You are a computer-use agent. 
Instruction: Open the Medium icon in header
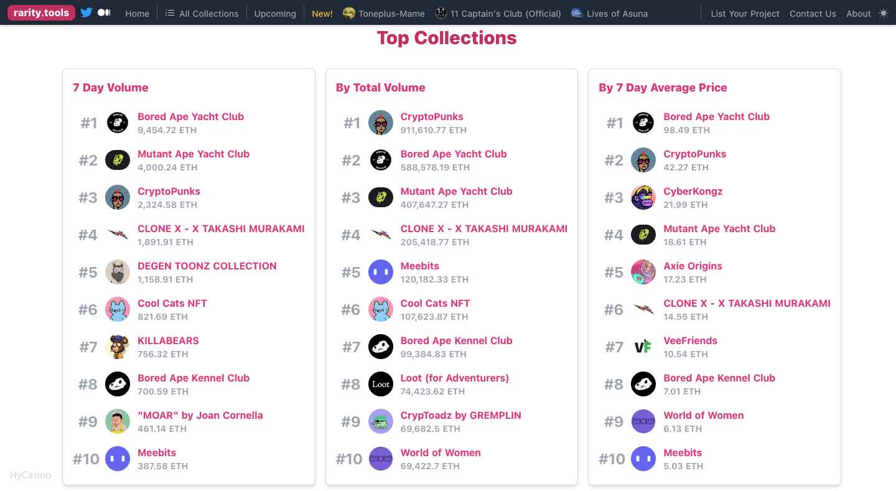[105, 12]
